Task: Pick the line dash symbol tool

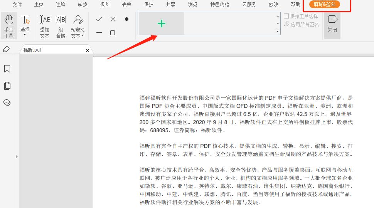Action: [x=99, y=33]
